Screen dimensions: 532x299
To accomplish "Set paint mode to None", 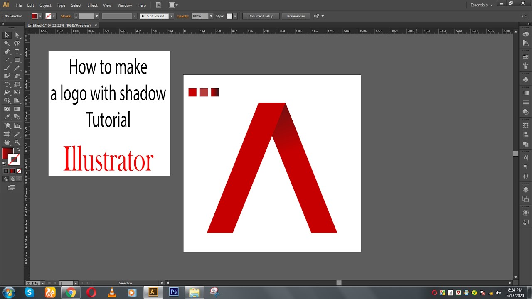I will (19, 171).
